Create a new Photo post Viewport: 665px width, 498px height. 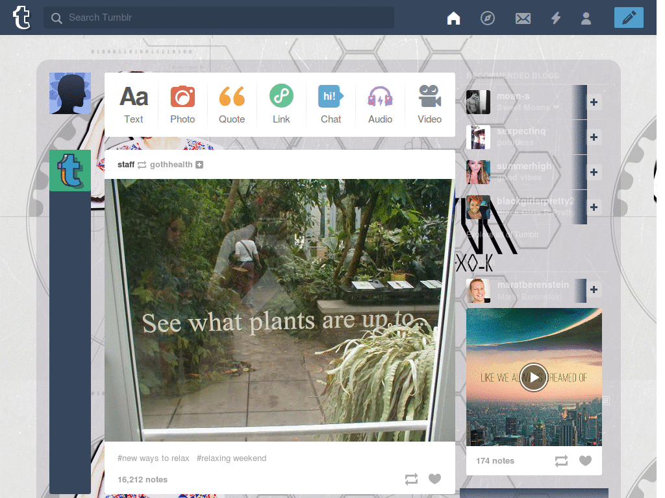click(182, 104)
